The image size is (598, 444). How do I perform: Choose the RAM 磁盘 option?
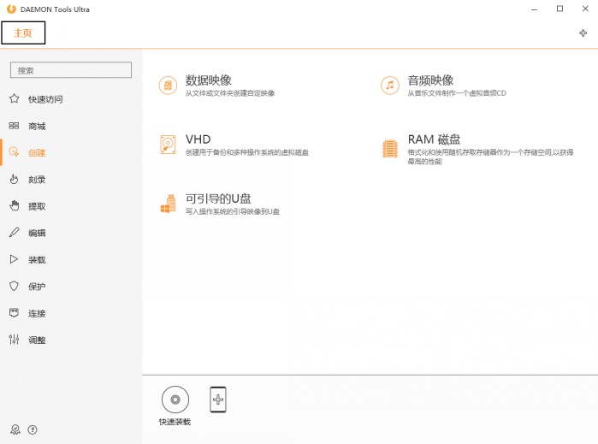[434, 139]
